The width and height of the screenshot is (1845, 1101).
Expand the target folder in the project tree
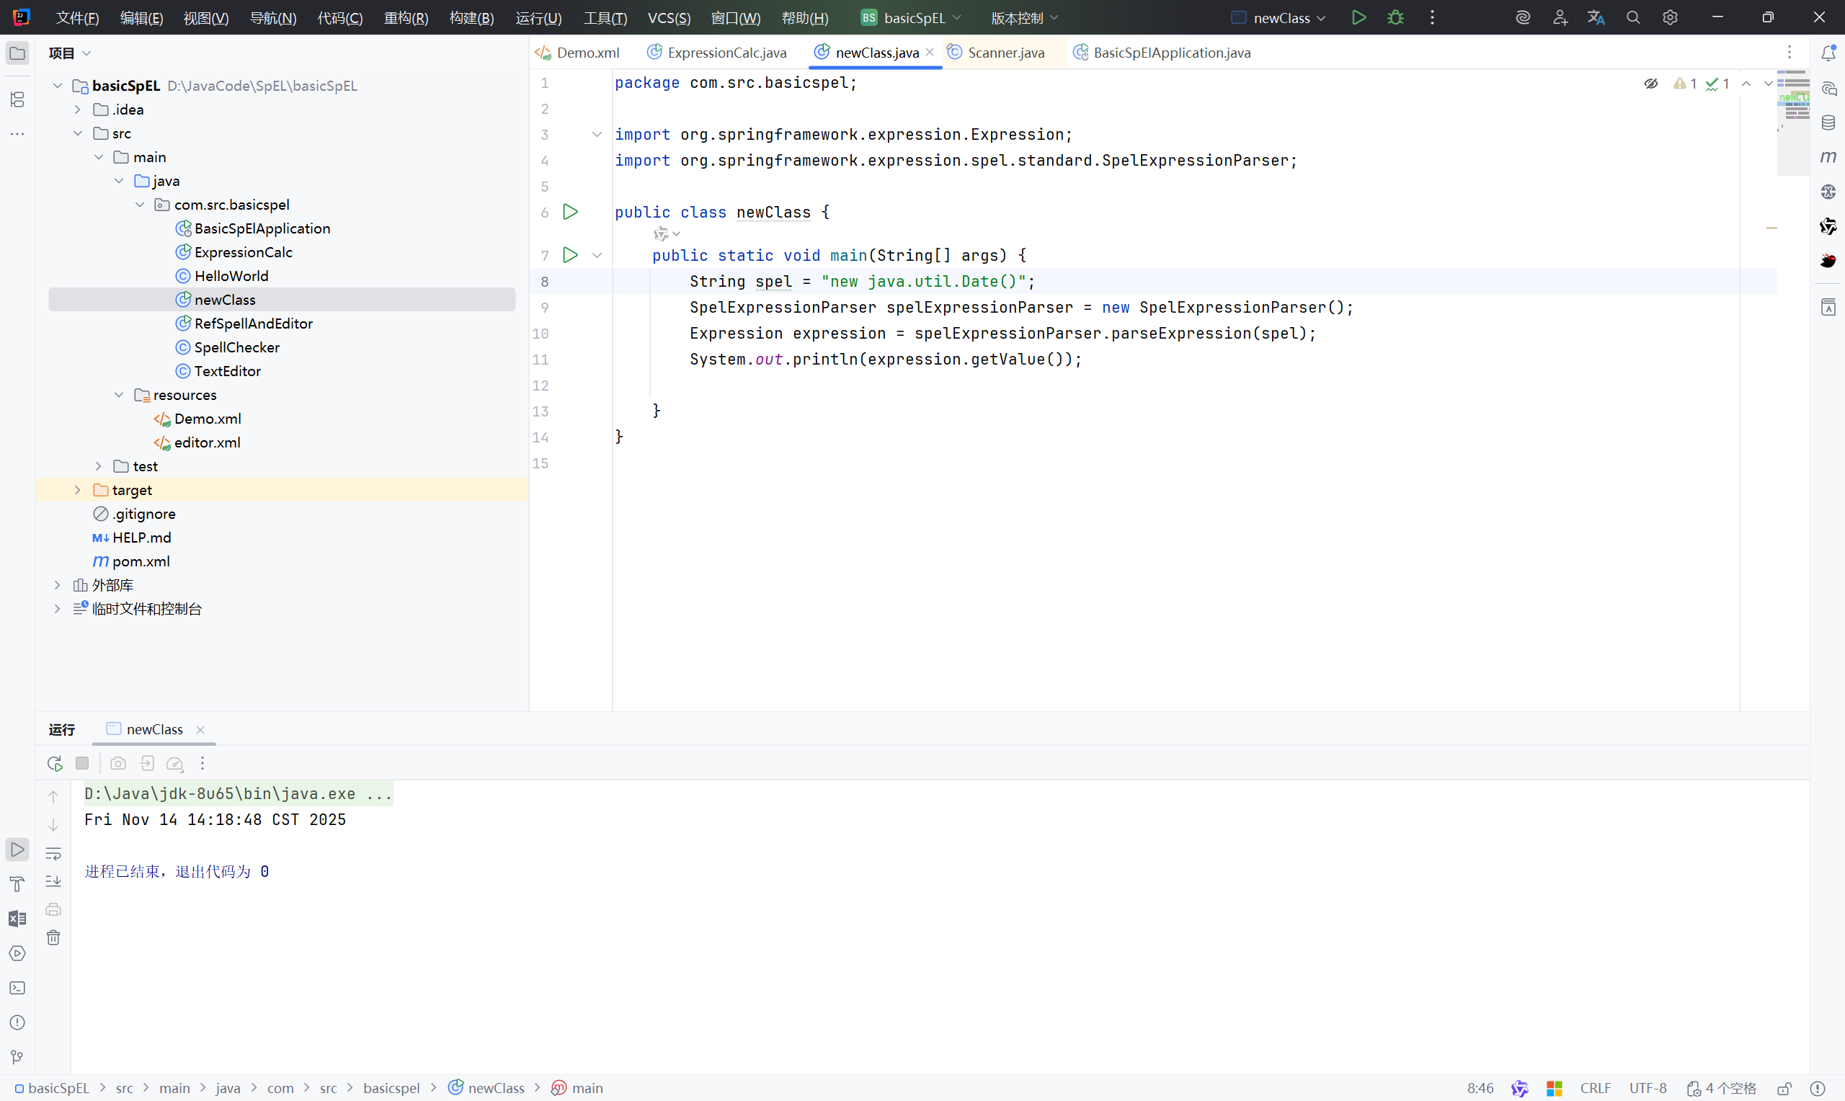click(78, 490)
